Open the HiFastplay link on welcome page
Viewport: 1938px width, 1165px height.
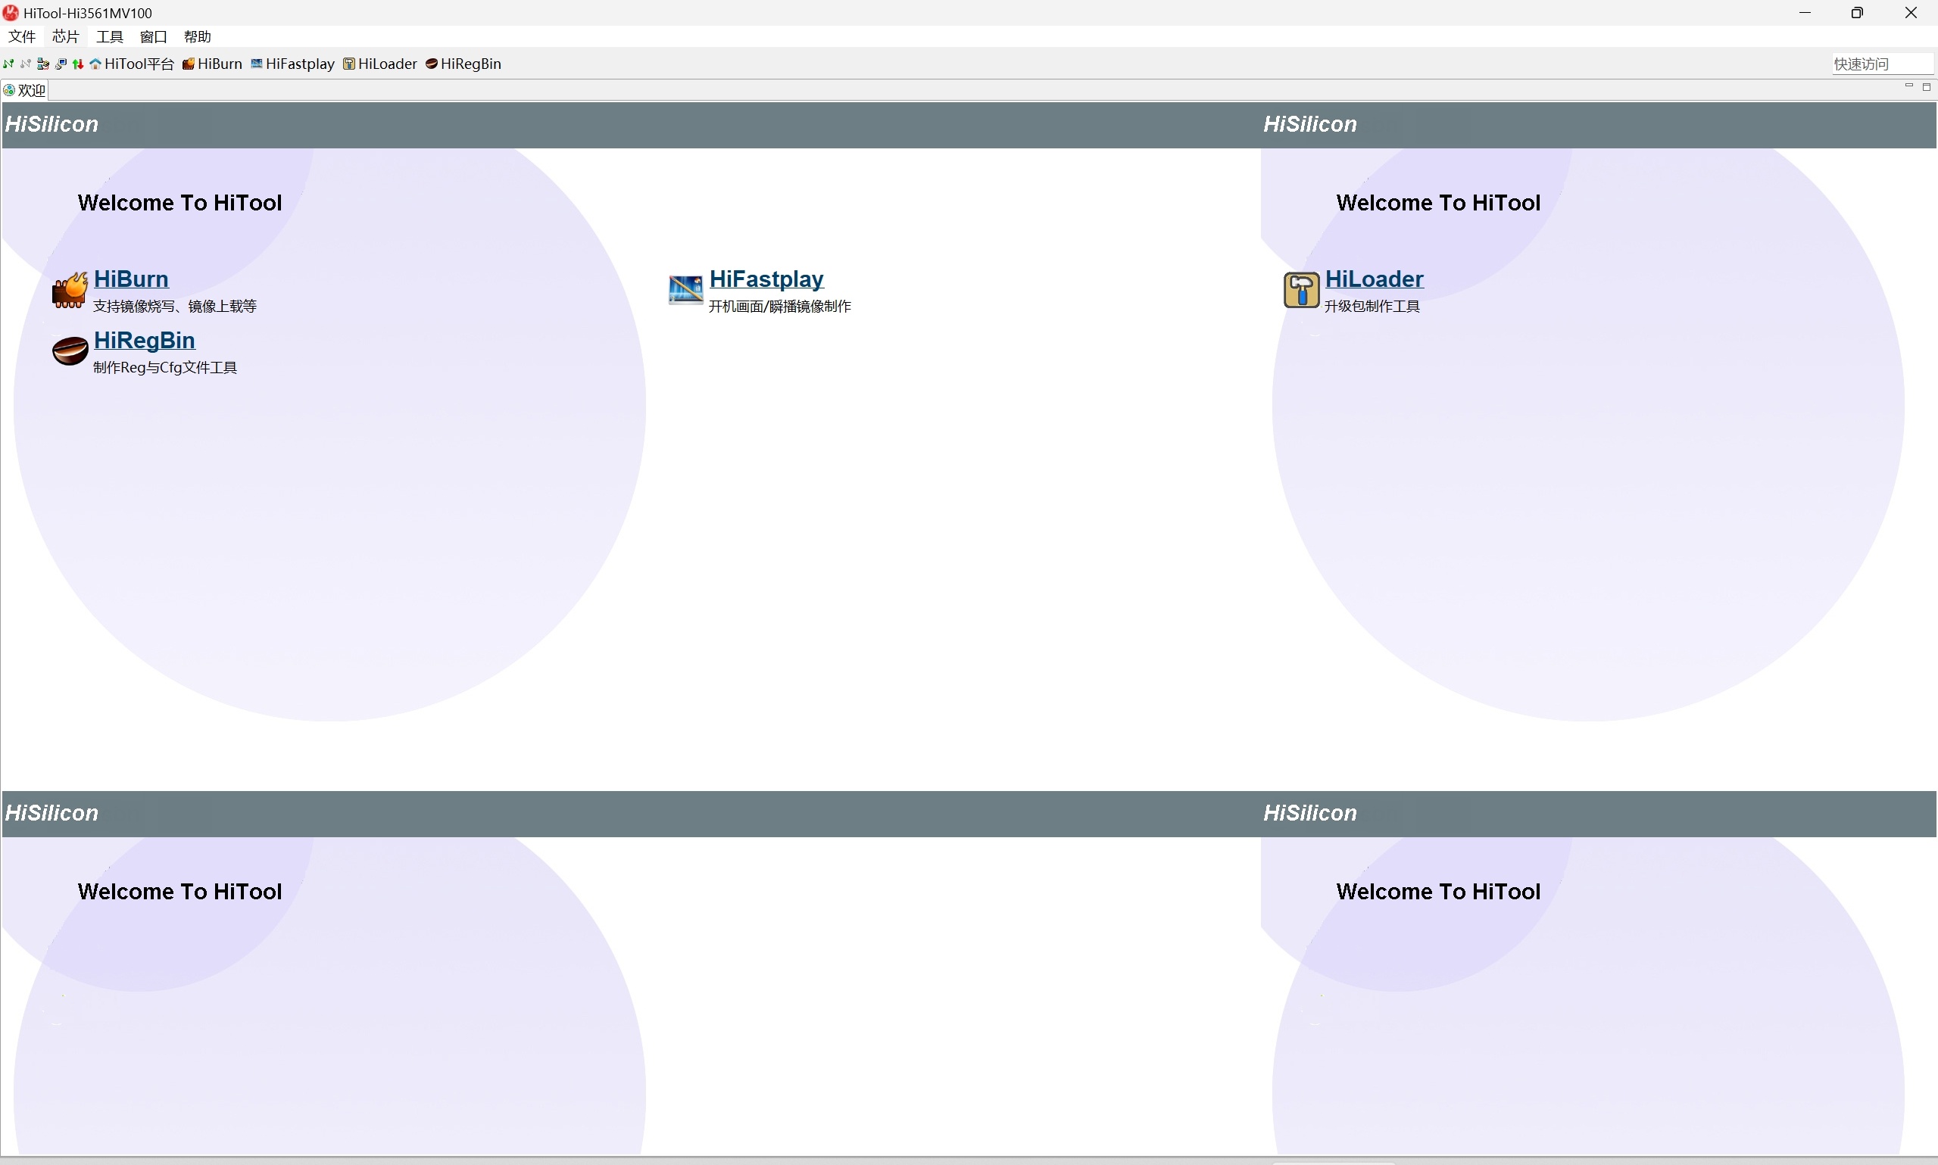pyautogui.click(x=766, y=279)
